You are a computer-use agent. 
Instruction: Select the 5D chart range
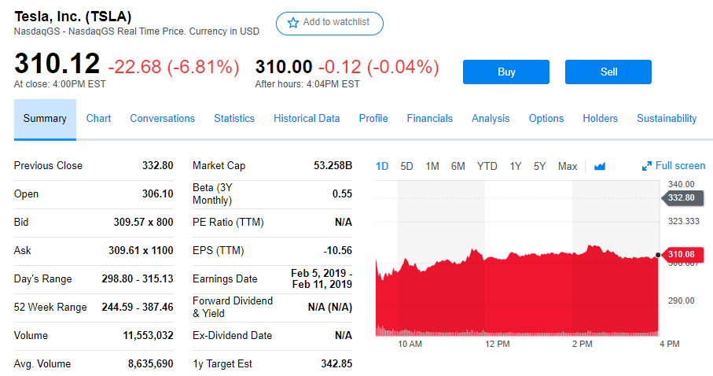point(406,167)
